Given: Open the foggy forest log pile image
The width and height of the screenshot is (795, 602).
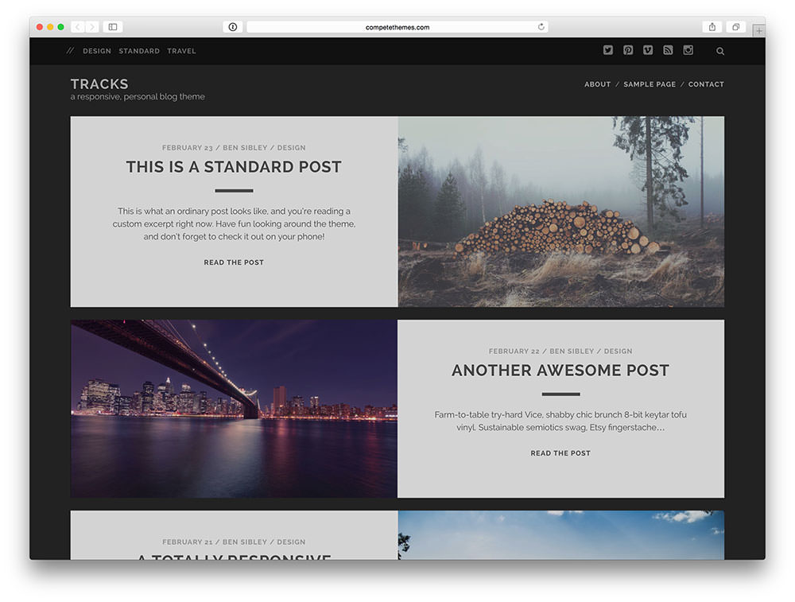Looking at the screenshot, I should tap(560, 212).
